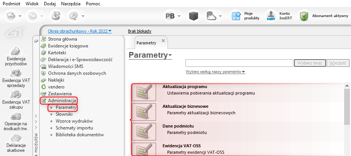Screen dimensions: 351x156
Task: Click the Wybierz teraz button
Action: 310,63
